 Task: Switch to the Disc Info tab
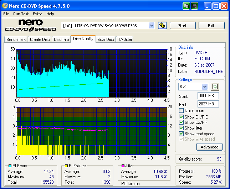(61, 40)
